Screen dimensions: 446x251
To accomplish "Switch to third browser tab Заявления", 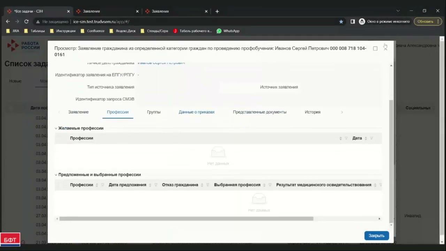I will tap(176, 11).
